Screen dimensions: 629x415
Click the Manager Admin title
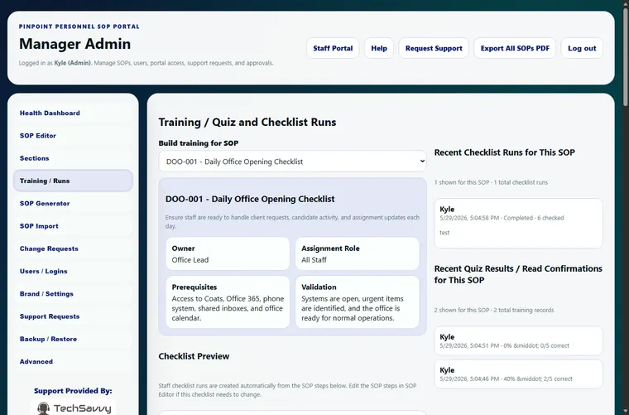pyautogui.click(x=75, y=44)
